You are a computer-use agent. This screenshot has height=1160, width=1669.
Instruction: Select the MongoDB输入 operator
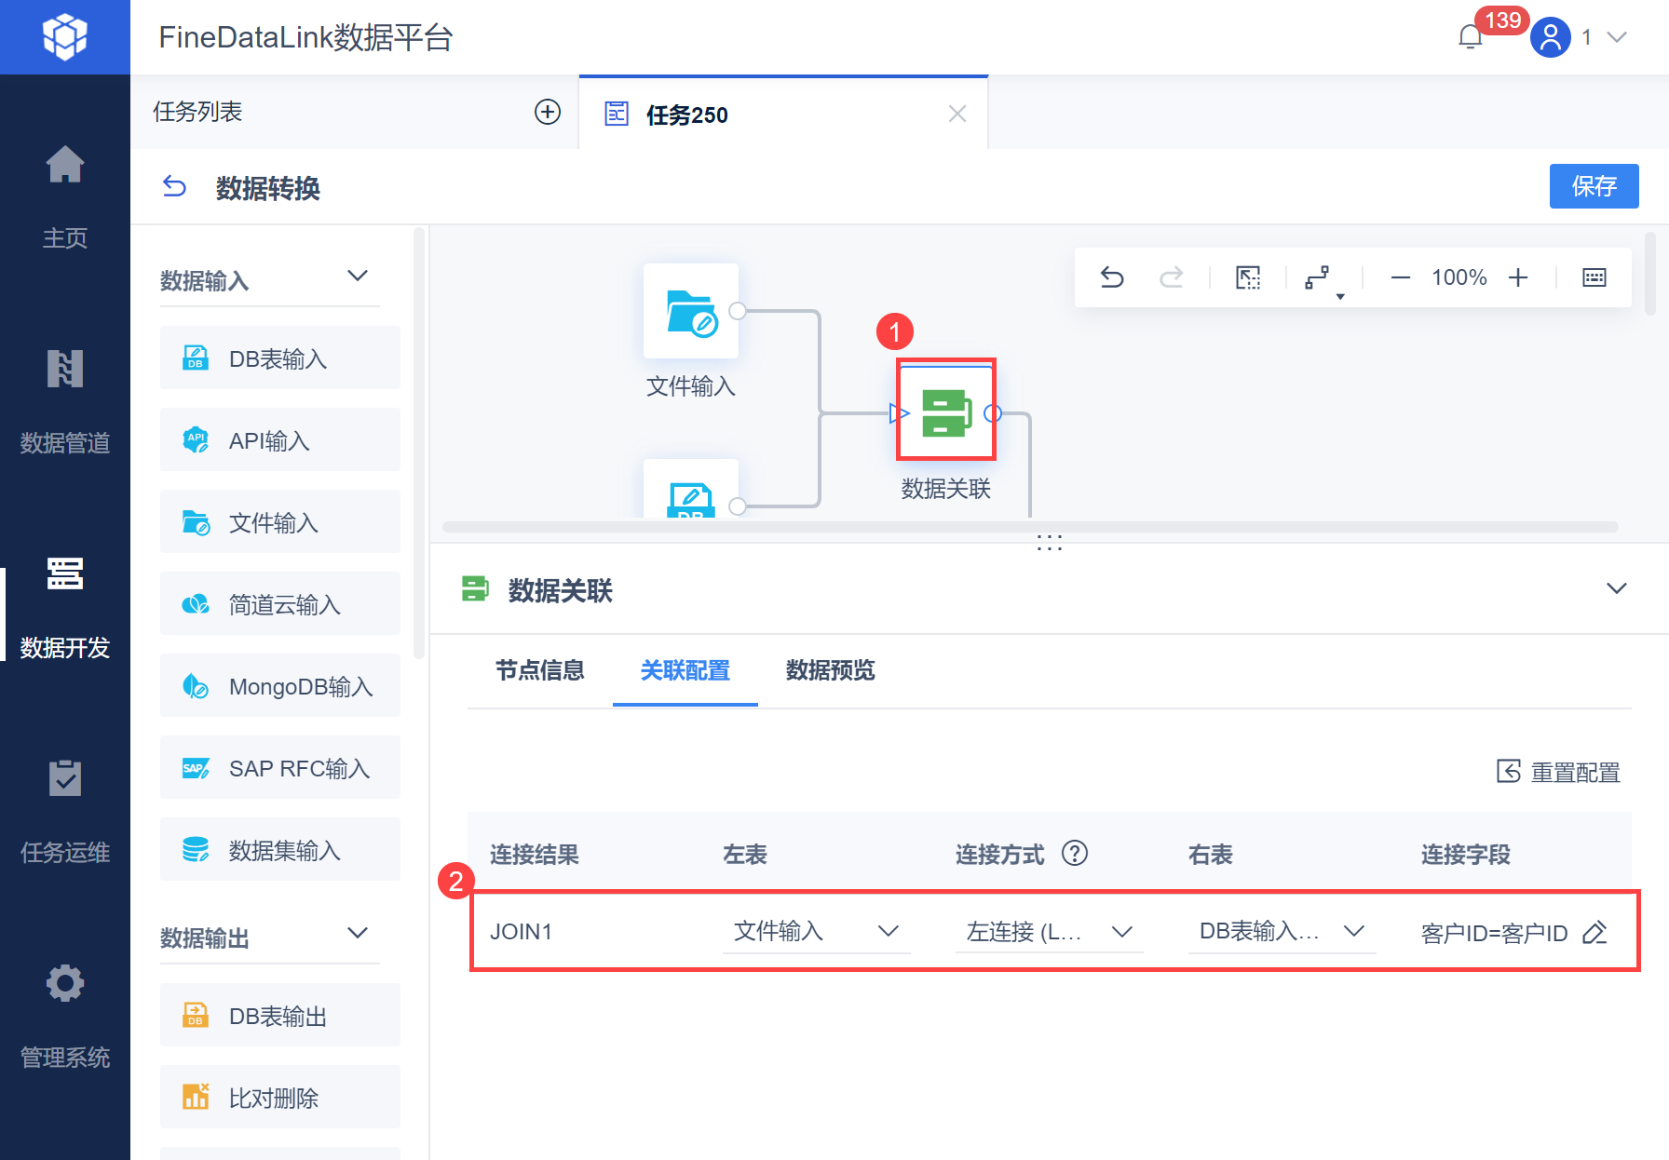point(280,686)
